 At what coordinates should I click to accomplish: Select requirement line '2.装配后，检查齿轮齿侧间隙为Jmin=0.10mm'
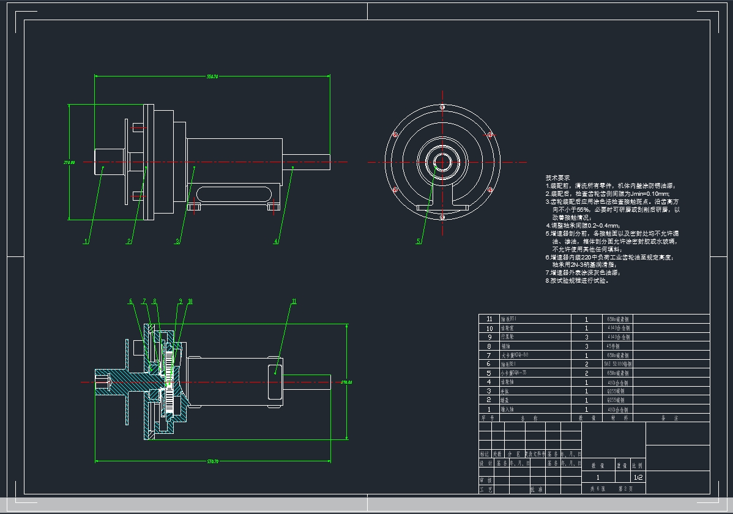(608, 193)
